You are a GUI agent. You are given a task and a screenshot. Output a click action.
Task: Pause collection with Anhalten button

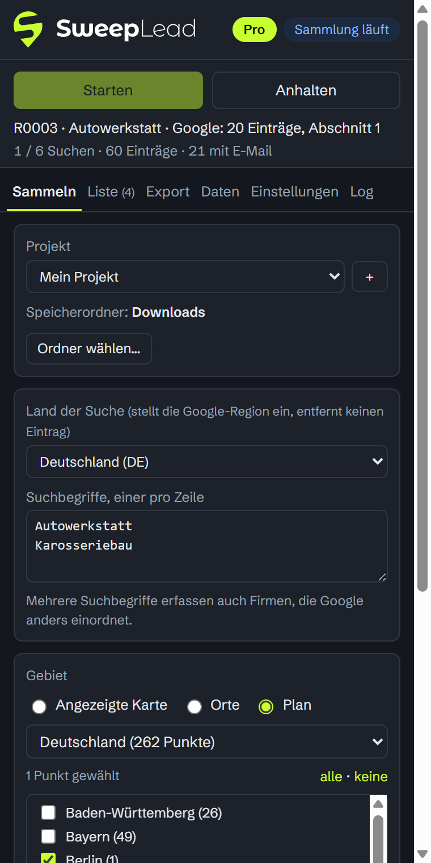tap(306, 90)
